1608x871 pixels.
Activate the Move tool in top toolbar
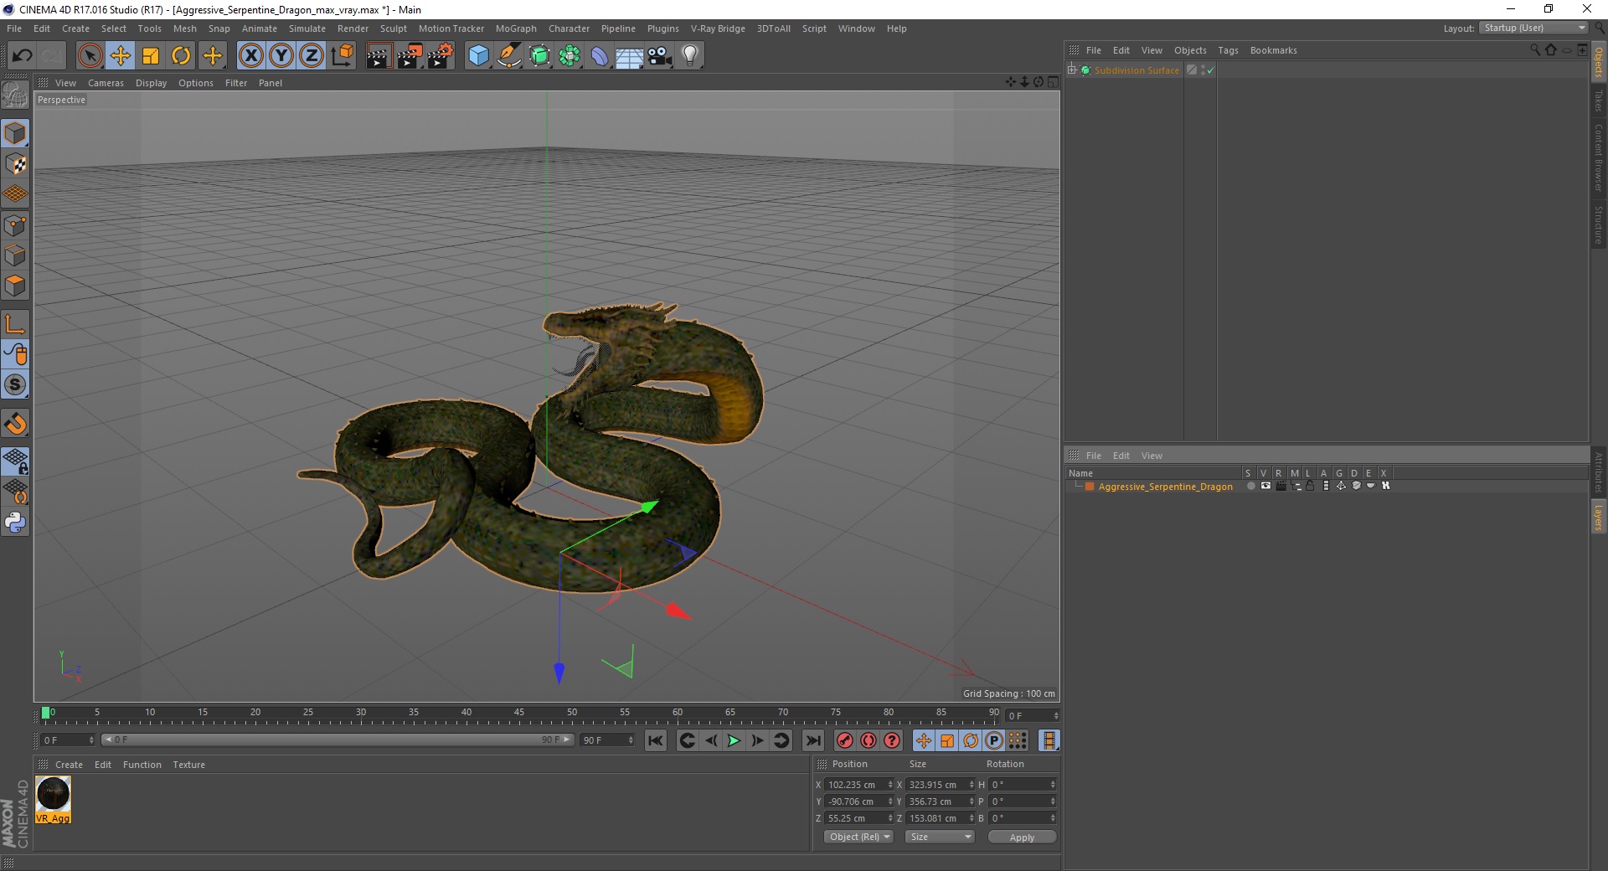click(x=121, y=56)
